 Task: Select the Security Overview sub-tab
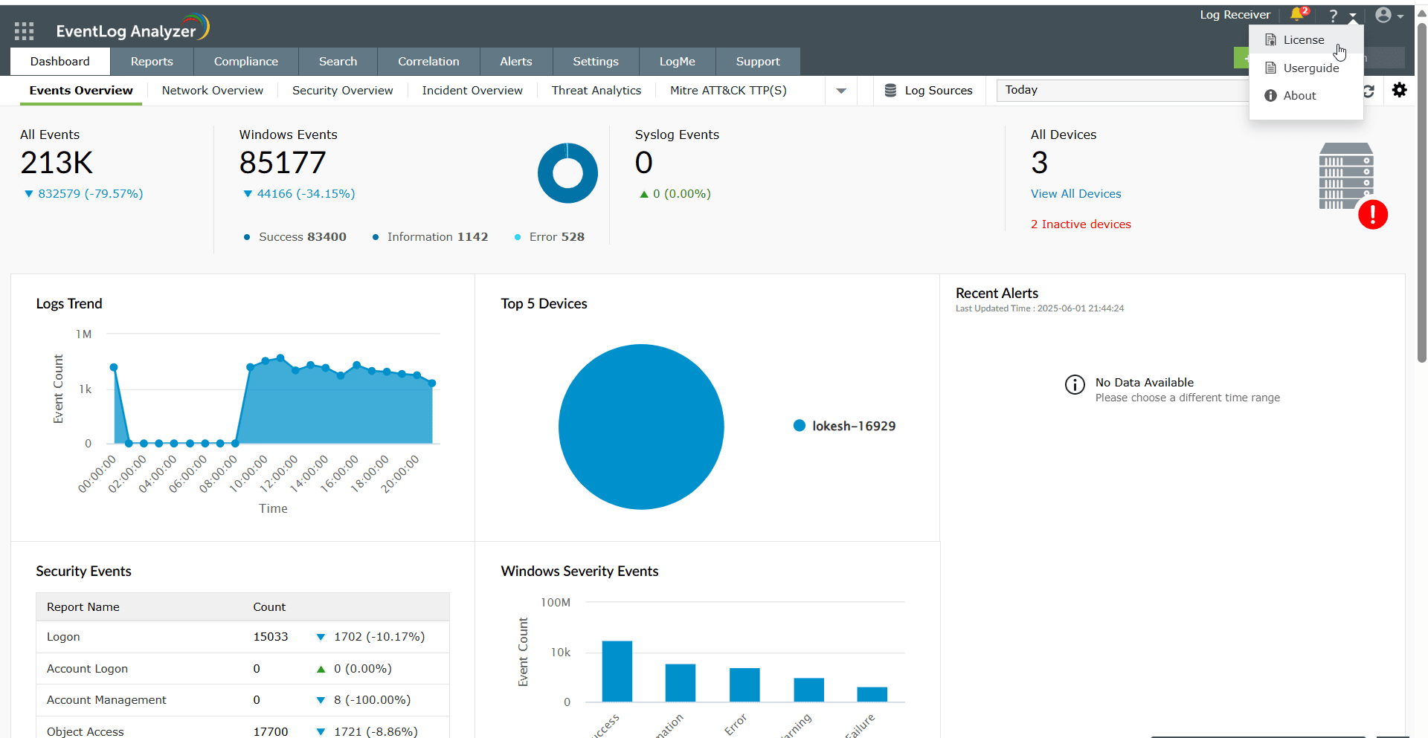tap(343, 91)
